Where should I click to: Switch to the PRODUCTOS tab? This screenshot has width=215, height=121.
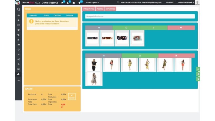pyautogui.click(x=89, y=9)
